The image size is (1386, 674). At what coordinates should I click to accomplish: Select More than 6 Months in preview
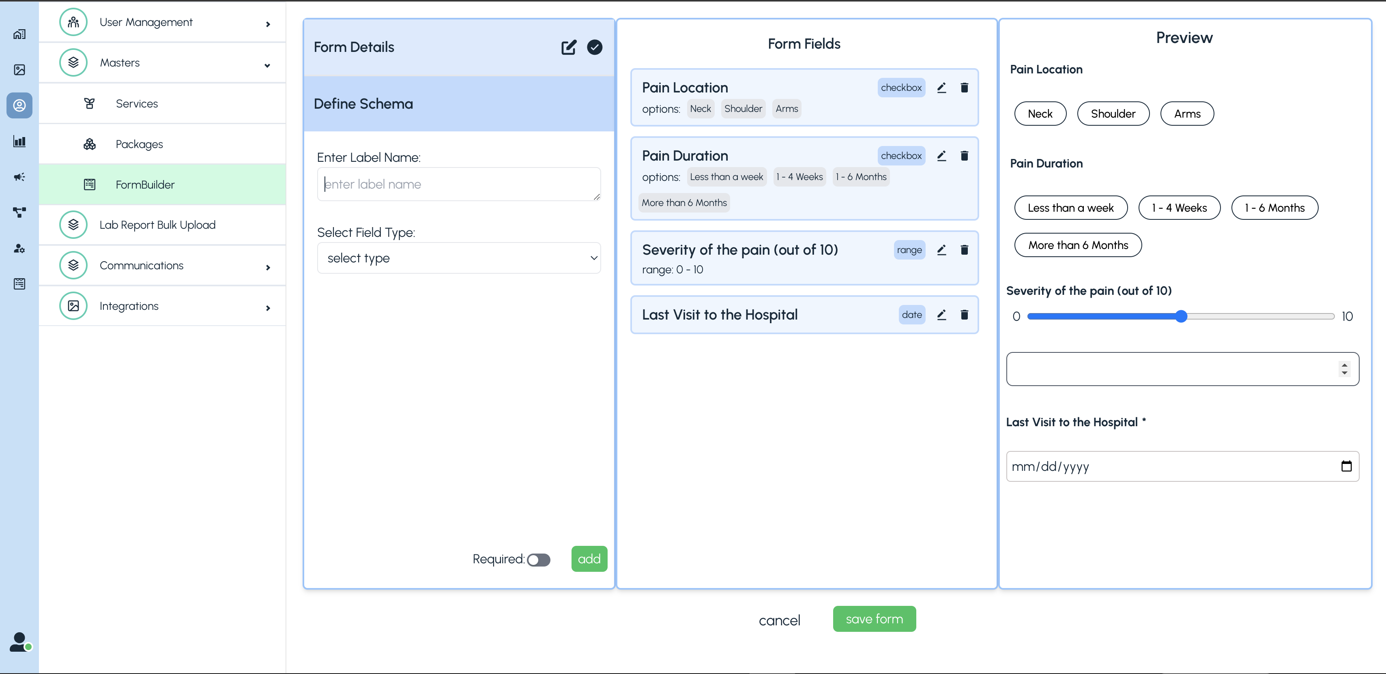click(1078, 245)
